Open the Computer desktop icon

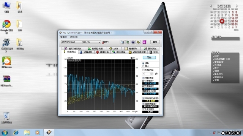pyautogui.click(x=6, y=7)
